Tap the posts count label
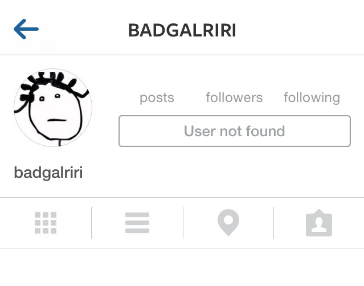The height and width of the screenshot is (286, 364). [157, 98]
